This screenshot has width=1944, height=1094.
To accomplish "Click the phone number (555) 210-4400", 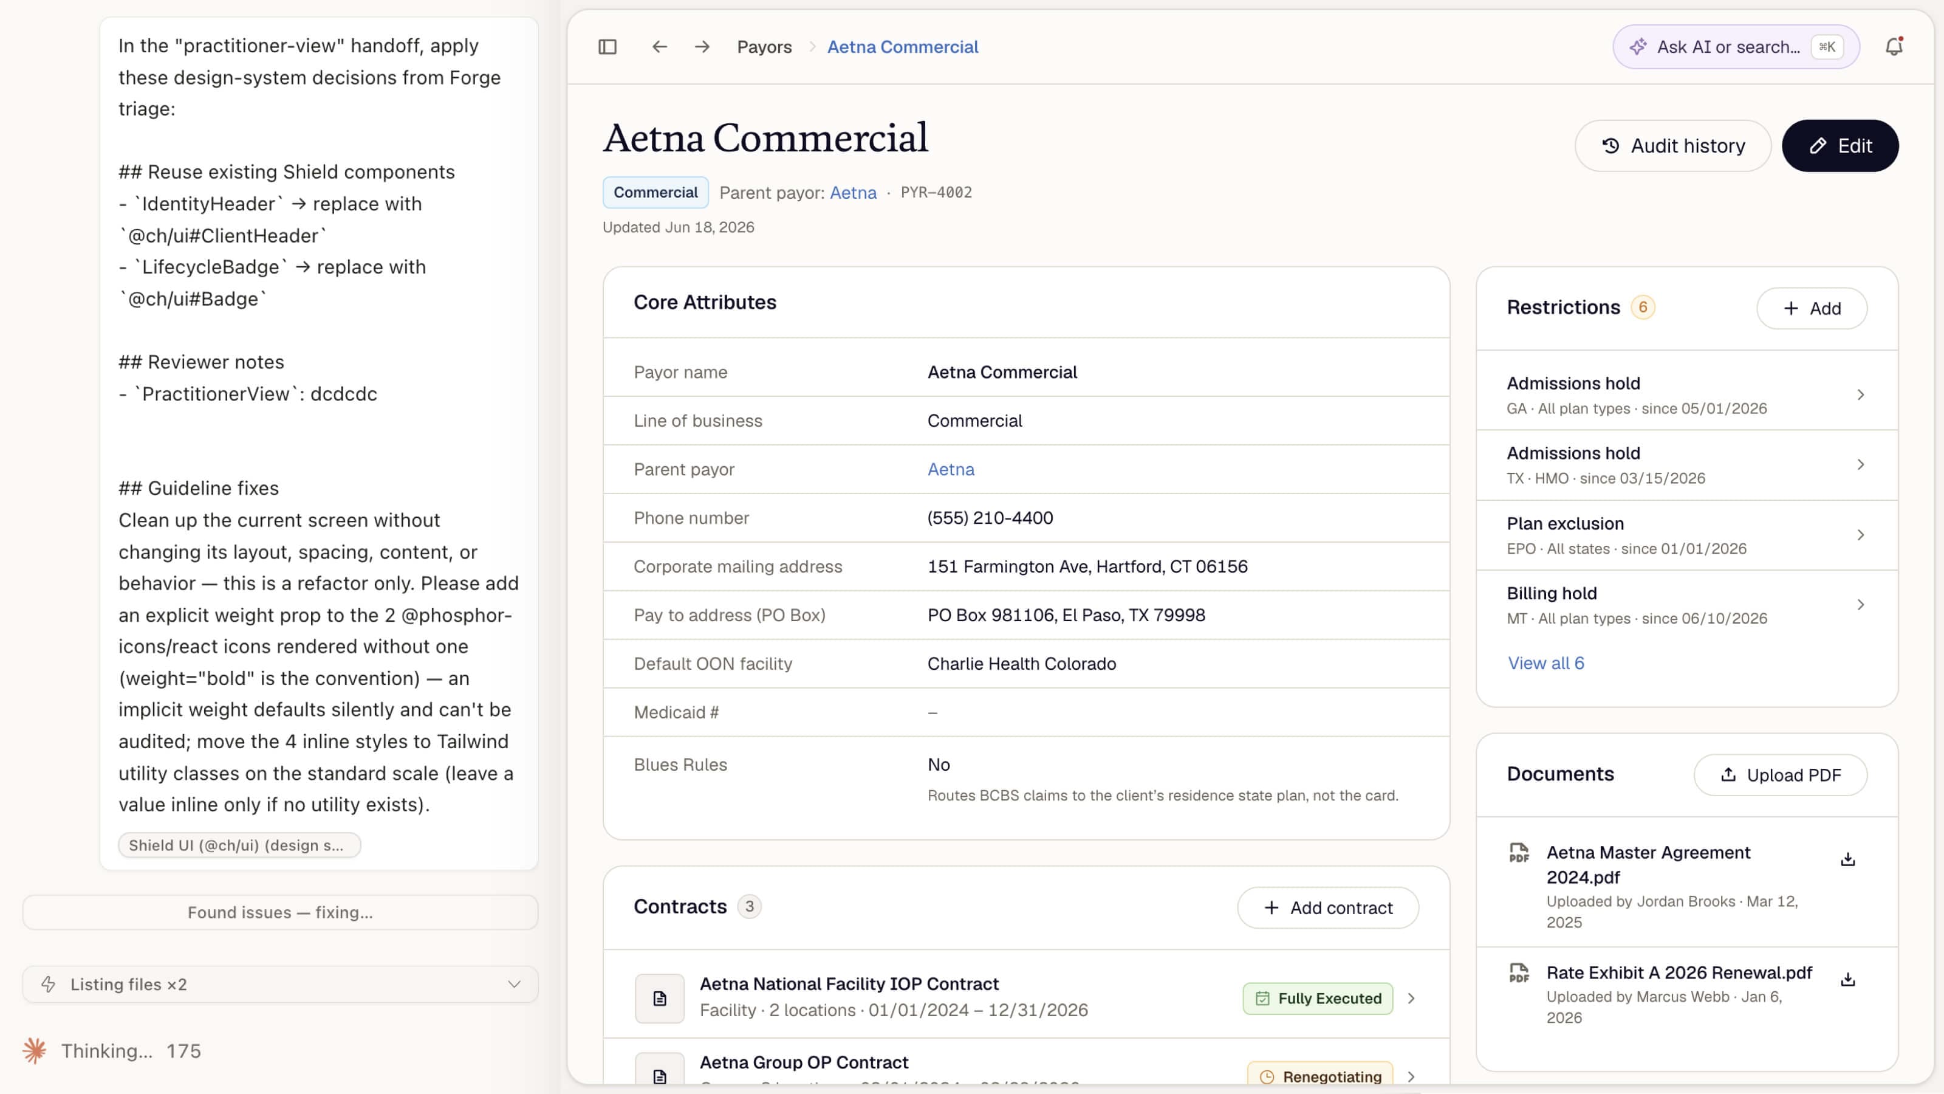I will point(990,518).
